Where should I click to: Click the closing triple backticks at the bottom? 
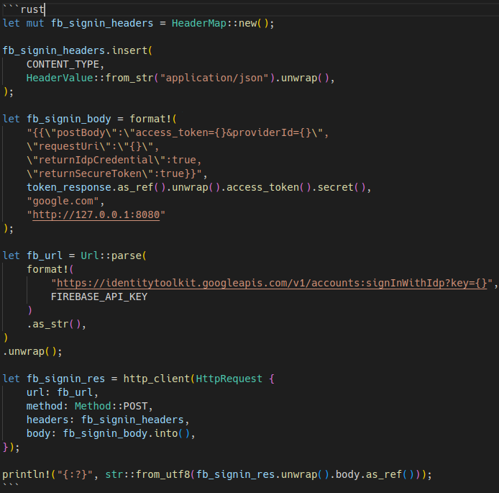click(x=11, y=487)
